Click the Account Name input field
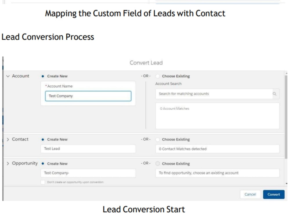290x217 pixels. (x=88, y=96)
